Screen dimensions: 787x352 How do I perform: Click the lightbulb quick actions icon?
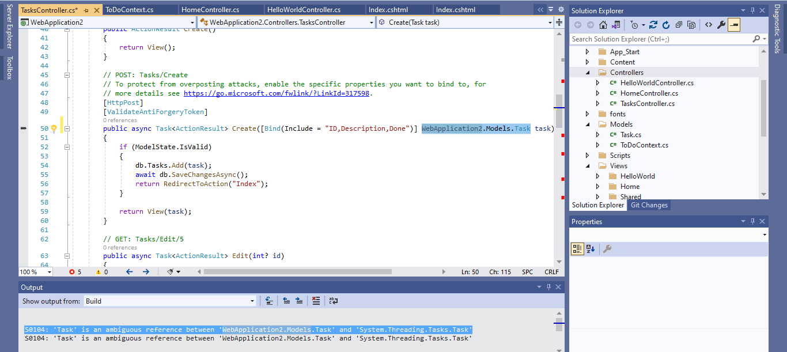[54, 128]
